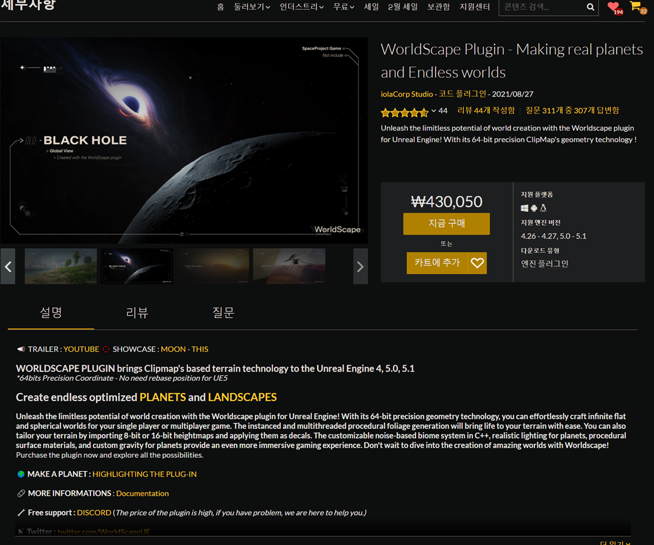Open the wishlist heart icon with 194
654x545 pixels.
tap(615, 8)
